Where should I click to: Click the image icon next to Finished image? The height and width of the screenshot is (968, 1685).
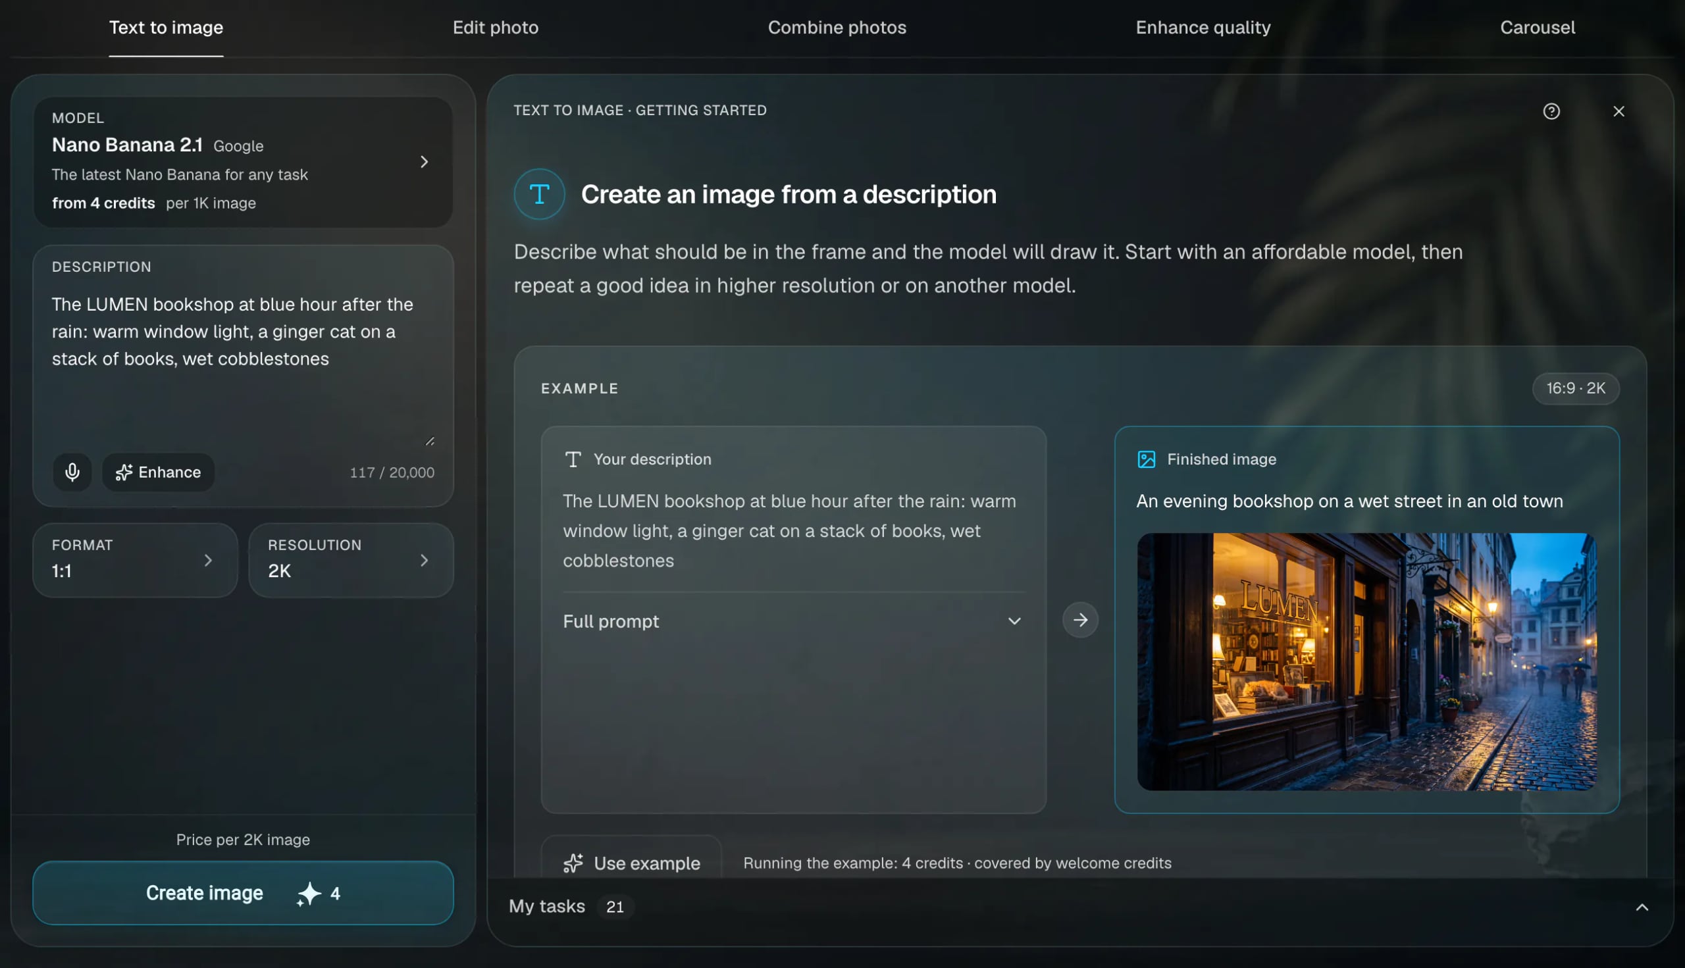1146,459
